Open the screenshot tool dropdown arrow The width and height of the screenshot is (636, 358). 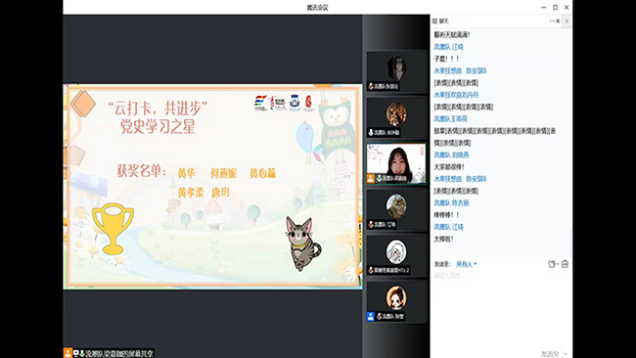(557, 264)
